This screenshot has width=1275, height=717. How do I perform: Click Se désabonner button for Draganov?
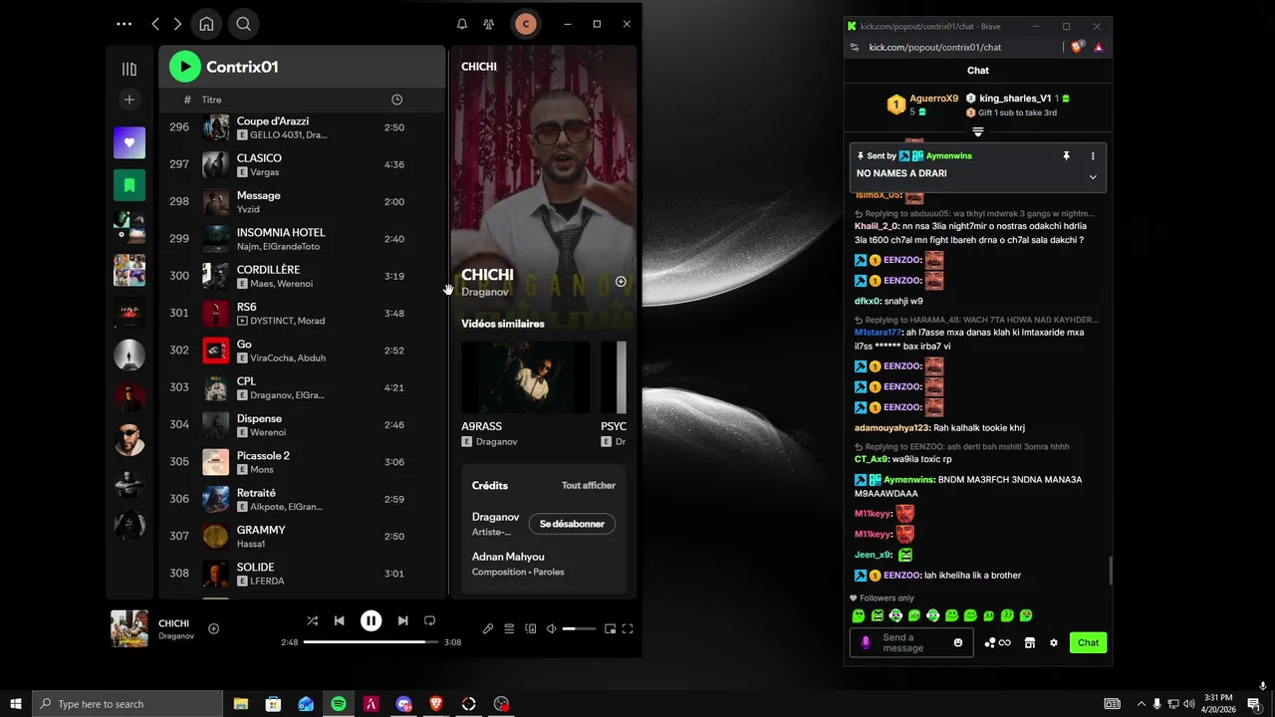[x=572, y=524]
